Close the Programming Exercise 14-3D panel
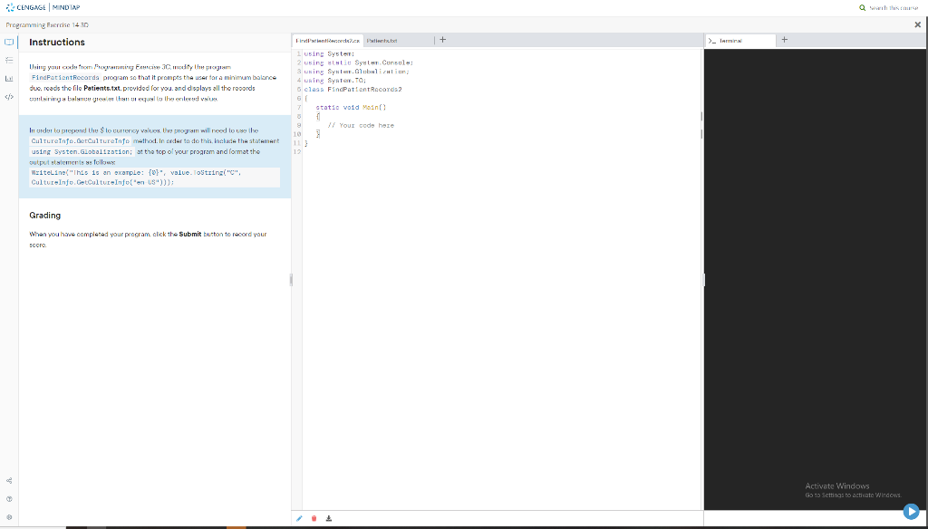928x529 pixels. (x=917, y=24)
